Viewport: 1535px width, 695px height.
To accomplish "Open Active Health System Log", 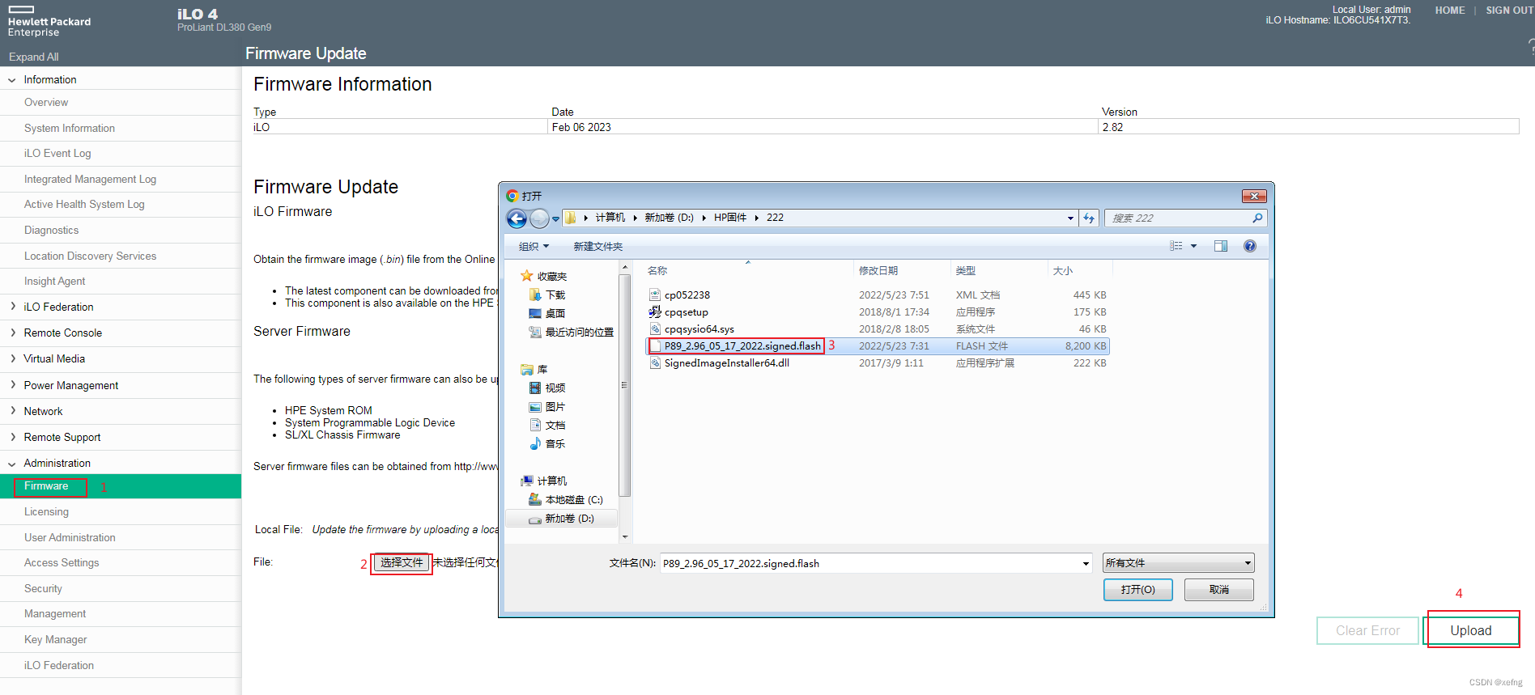I will (x=84, y=205).
